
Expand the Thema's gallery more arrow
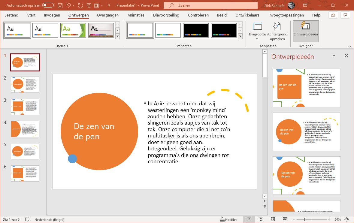(117, 36)
